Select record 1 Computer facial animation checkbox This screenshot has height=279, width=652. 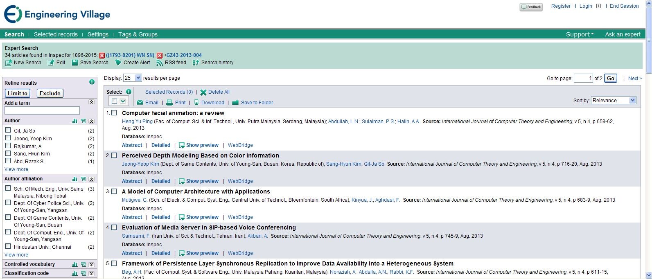click(x=114, y=113)
